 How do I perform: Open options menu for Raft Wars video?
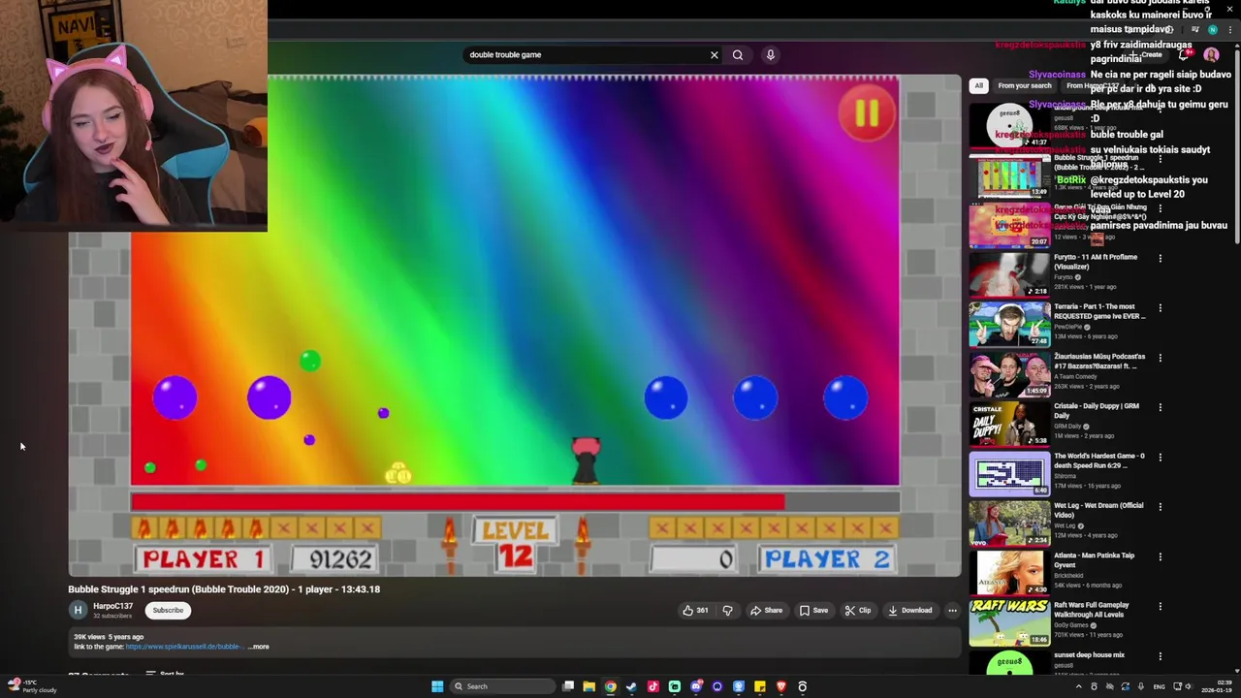click(x=1160, y=607)
